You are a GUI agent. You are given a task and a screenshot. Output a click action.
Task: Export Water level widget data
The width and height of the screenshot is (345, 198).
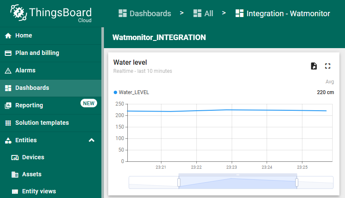pos(314,66)
